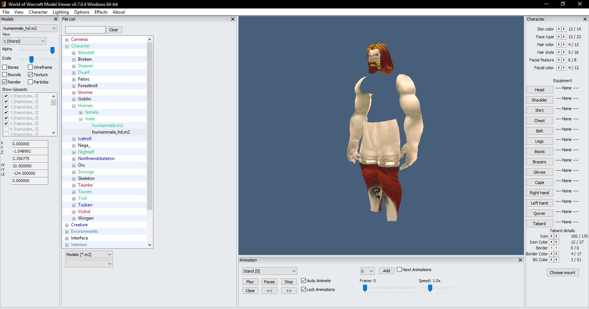Click the previous Hair color arrow
The height and width of the screenshot is (309, 589).
pos(558,45)
